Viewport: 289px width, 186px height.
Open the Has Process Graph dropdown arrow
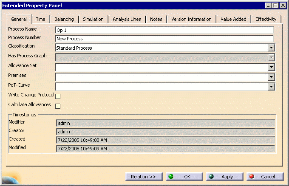point(271,57)
